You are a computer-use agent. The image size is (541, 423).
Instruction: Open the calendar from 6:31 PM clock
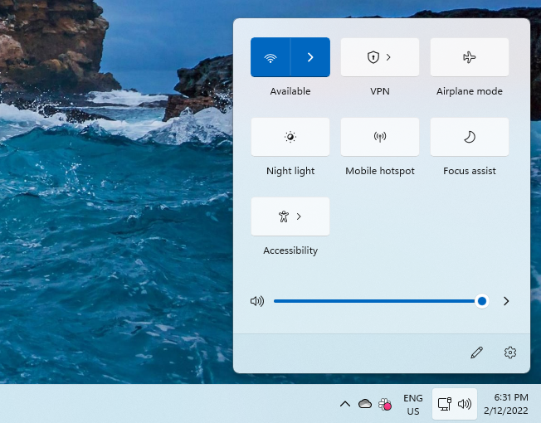(506, 404)
